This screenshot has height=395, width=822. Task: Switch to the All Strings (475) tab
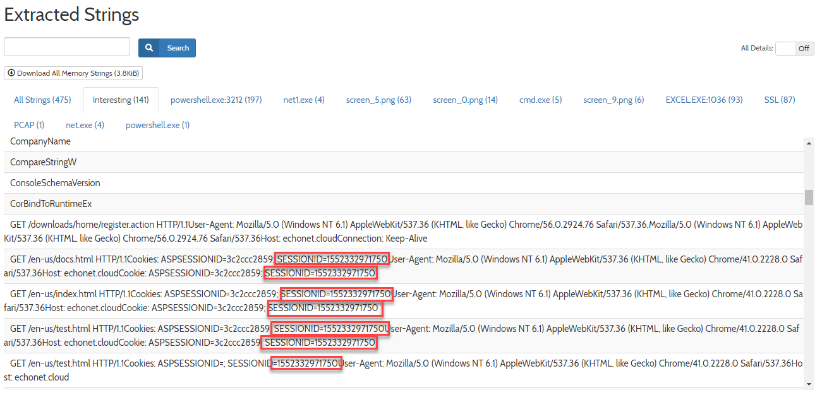(x=42, y=100)
